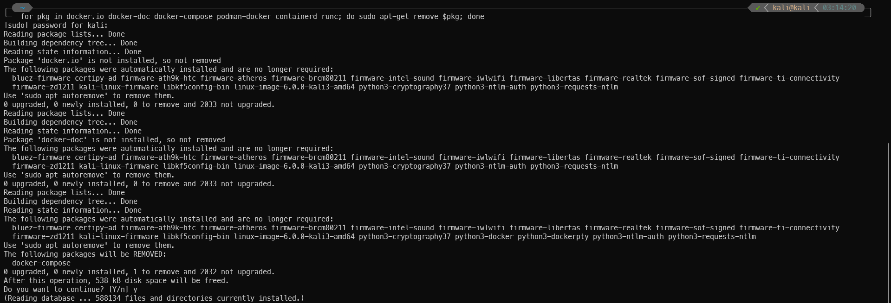Click the "Package 'docker-doc' is not installed" line
The width and height of the screenshot is (891, 303).
(114, 140)
